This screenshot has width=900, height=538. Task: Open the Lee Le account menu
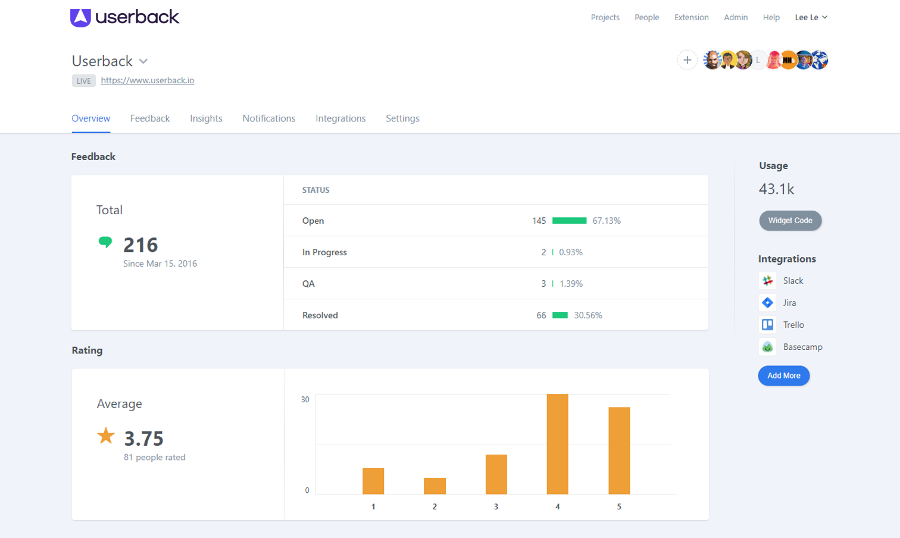[x=811, y=17]
